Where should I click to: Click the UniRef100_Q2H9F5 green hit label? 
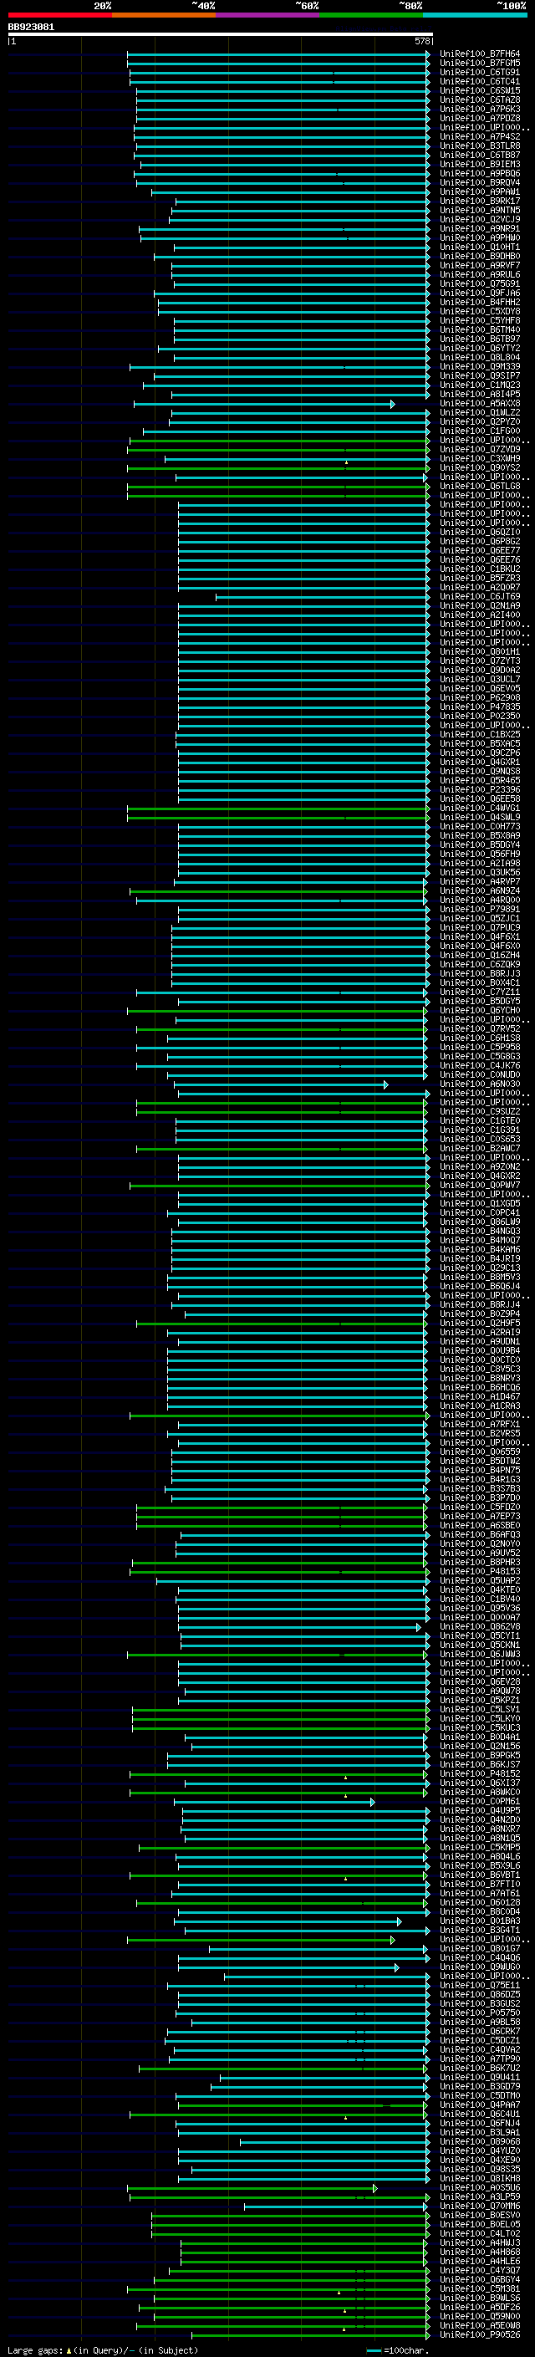pos(479,1323)
